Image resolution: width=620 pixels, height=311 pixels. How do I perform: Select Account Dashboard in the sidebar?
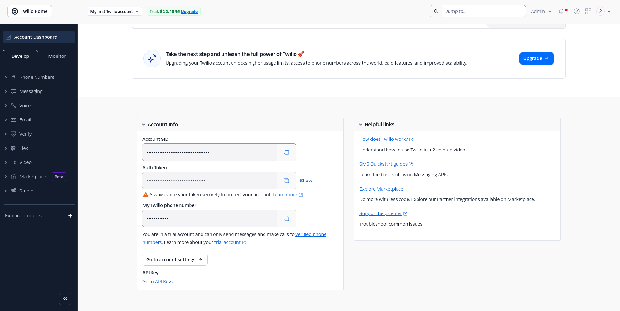(36, 37)
